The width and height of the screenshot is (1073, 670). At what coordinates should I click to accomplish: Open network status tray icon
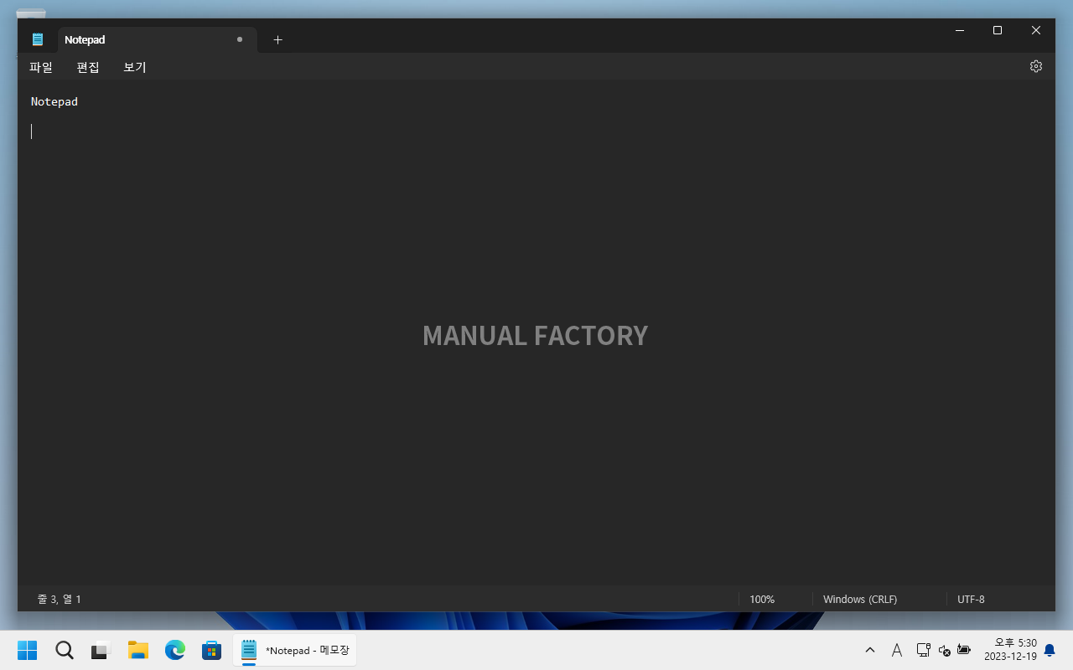coord(923,650)
